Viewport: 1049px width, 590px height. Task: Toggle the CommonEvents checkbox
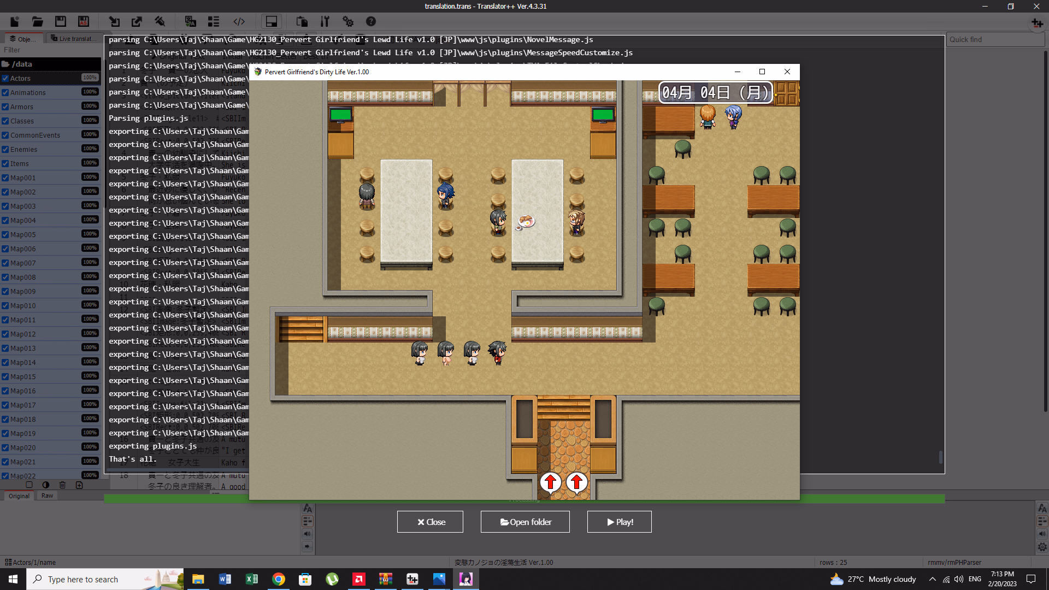[5, 135]
